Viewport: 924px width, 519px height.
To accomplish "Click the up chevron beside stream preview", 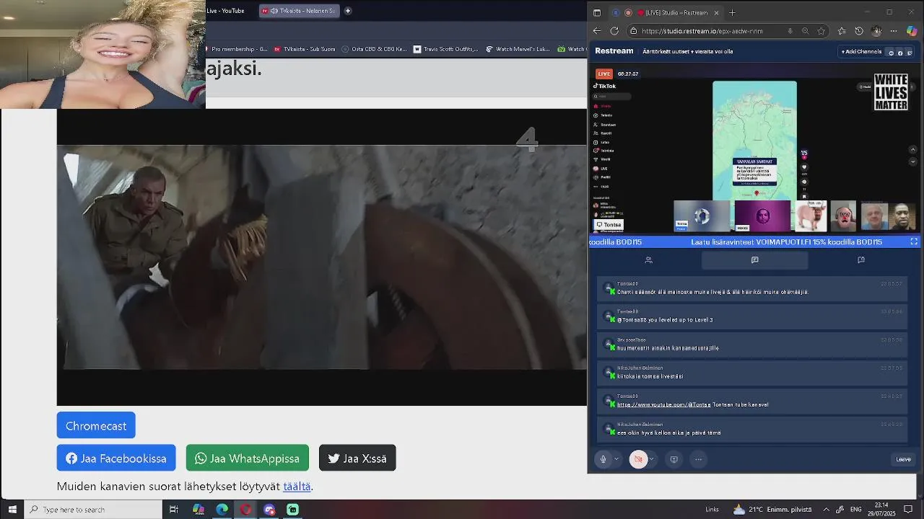I will pyautogui.click(x=913, y=150).
